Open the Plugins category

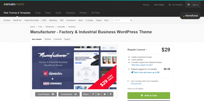pos(99,20)
